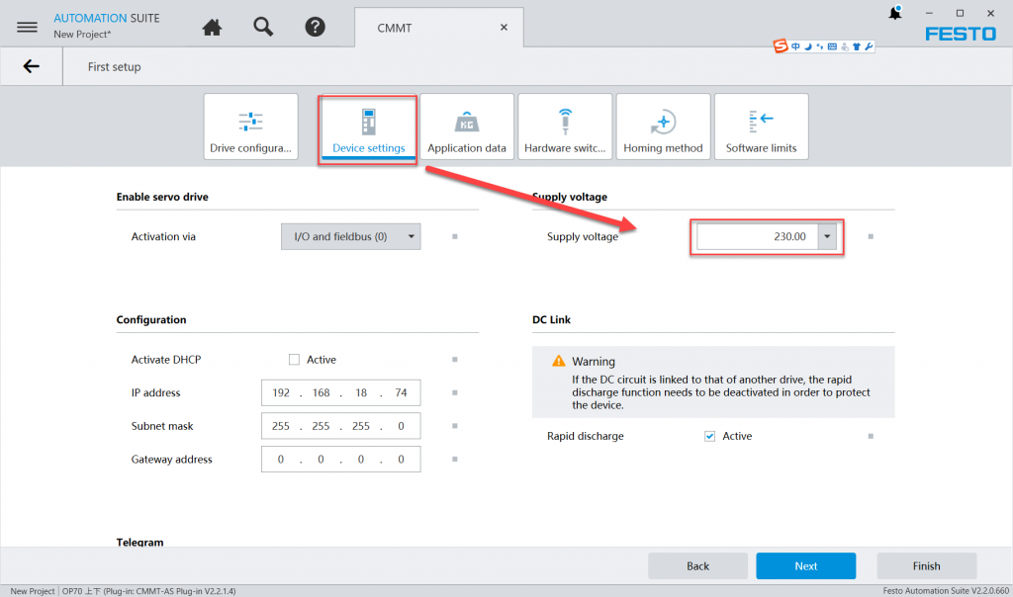Go to the Application data step
Image resolution: width=1013 pixels, height=597 pixels.
pyautogui.click(x=467, y=127)
